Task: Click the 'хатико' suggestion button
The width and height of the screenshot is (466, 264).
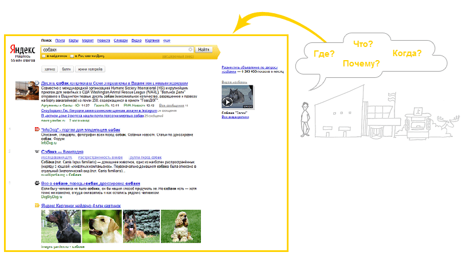Action: (x=50, y=69)
